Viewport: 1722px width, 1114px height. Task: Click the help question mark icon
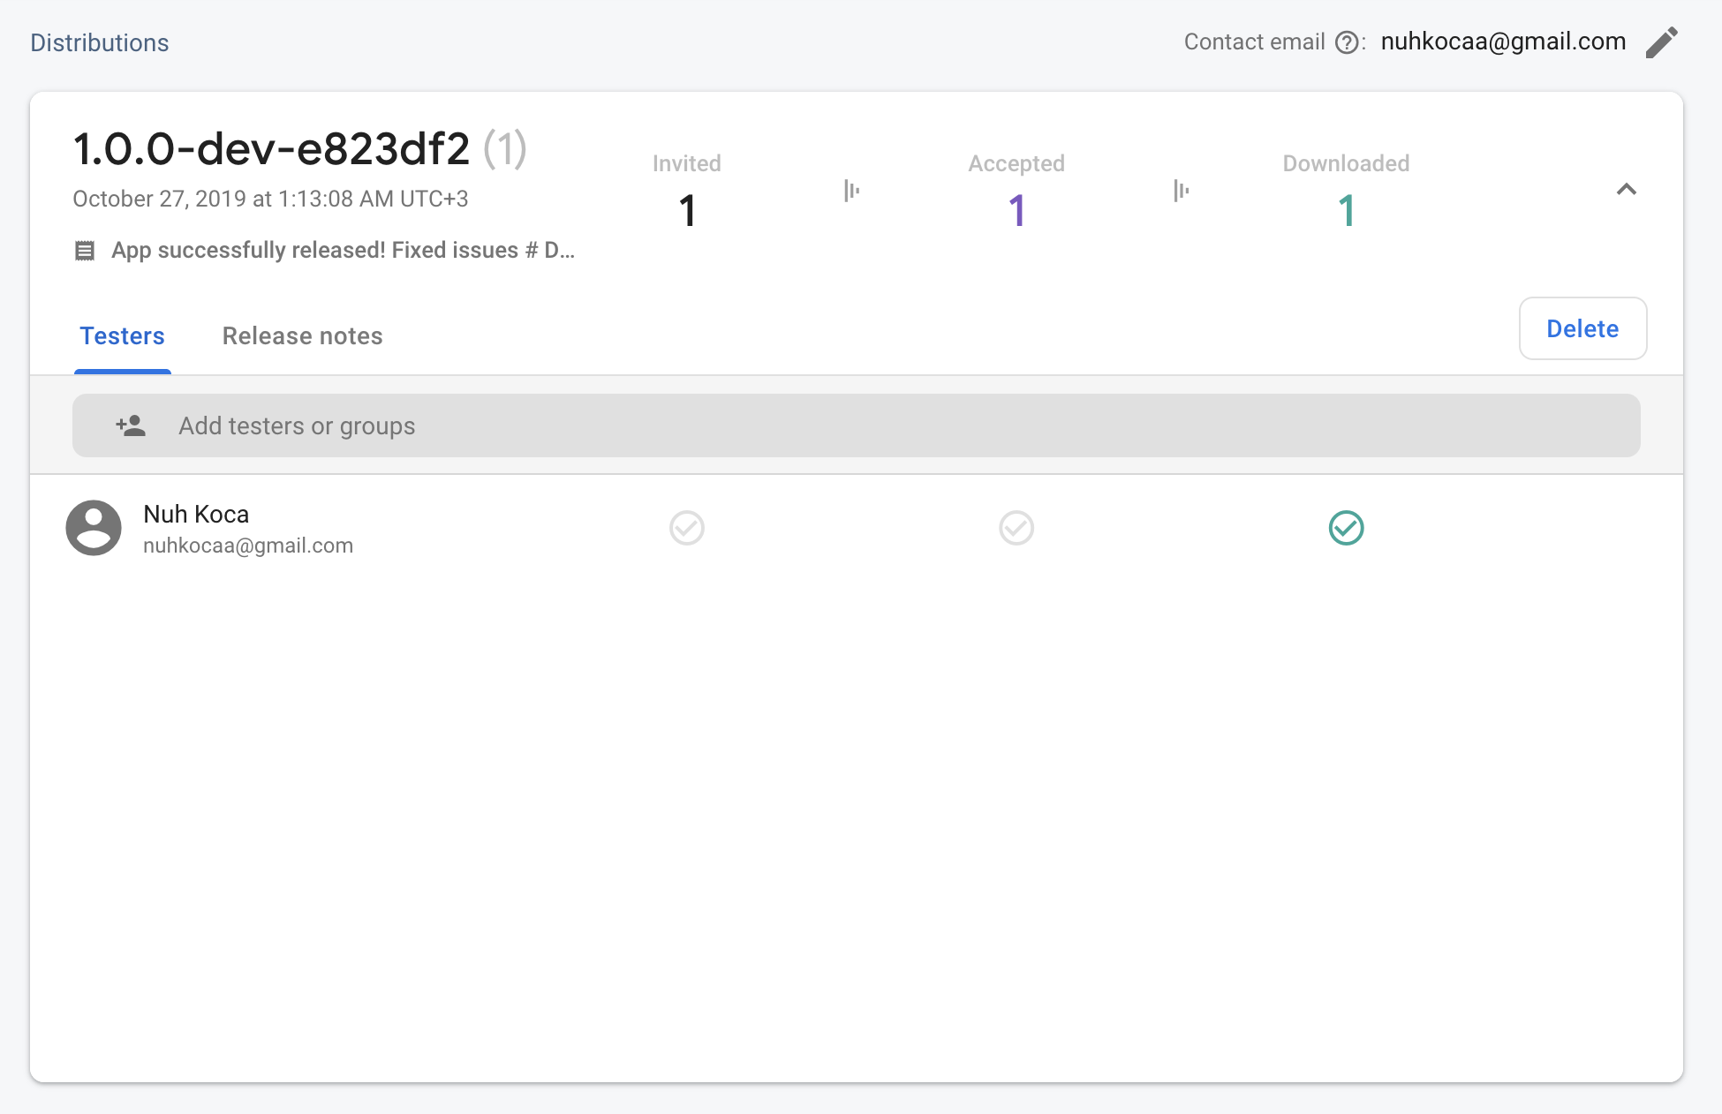tap(1346, 42)
